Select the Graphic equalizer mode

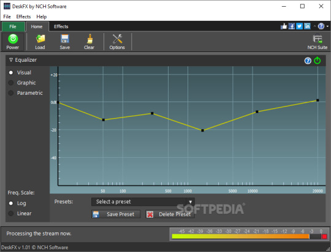[x=11, y=83]
